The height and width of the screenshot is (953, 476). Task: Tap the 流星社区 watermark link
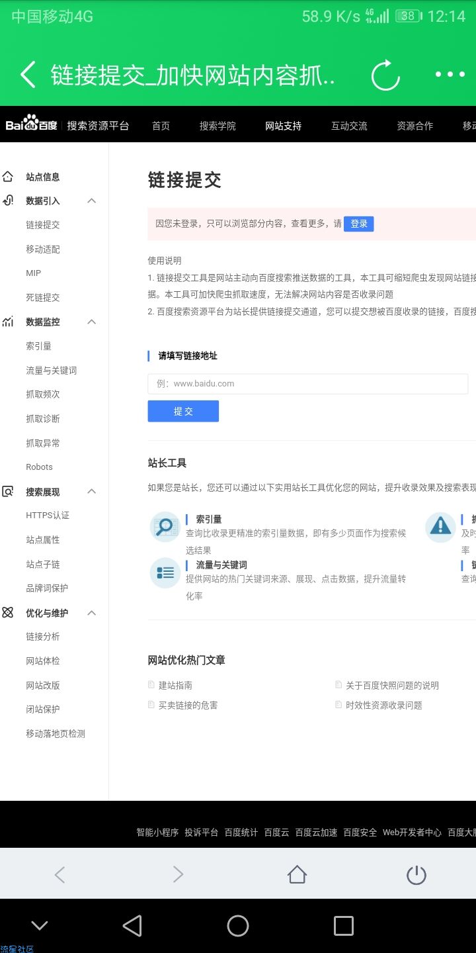click(x=17, y=948)
